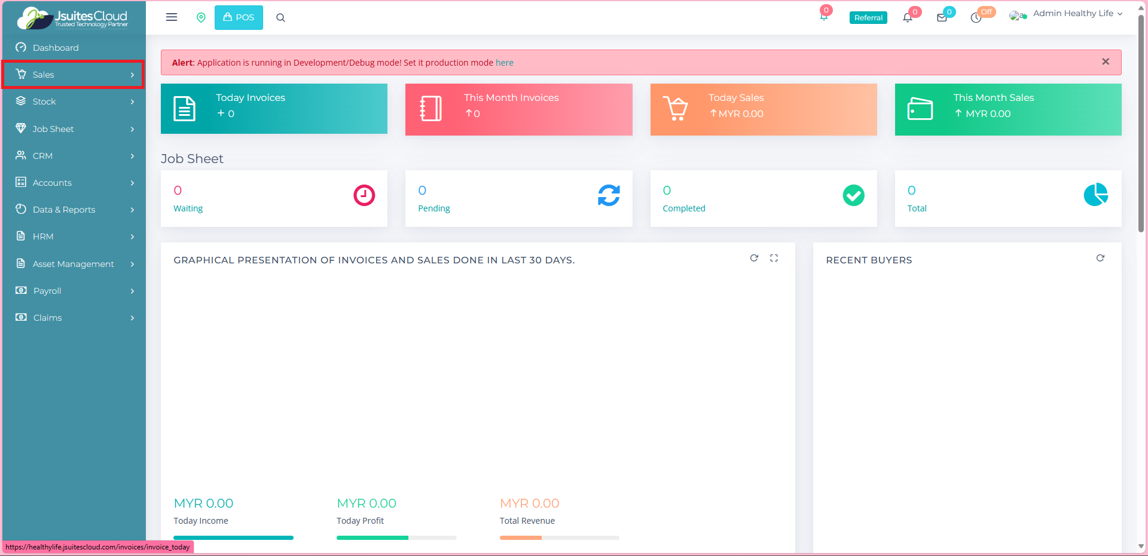This screenshot has width=1148, height=556.
Task: Follow the 'here' production mode link
Action: point(504,63)
